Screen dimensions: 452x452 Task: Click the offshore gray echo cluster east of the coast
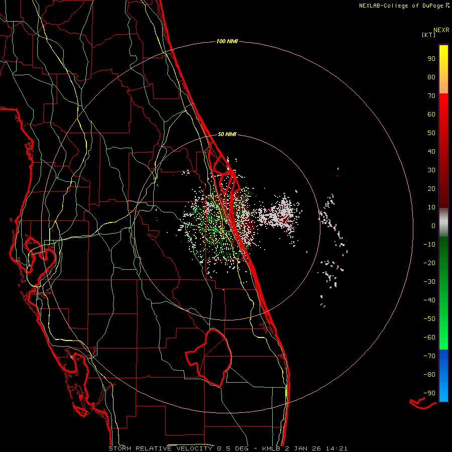pos(279,215)
